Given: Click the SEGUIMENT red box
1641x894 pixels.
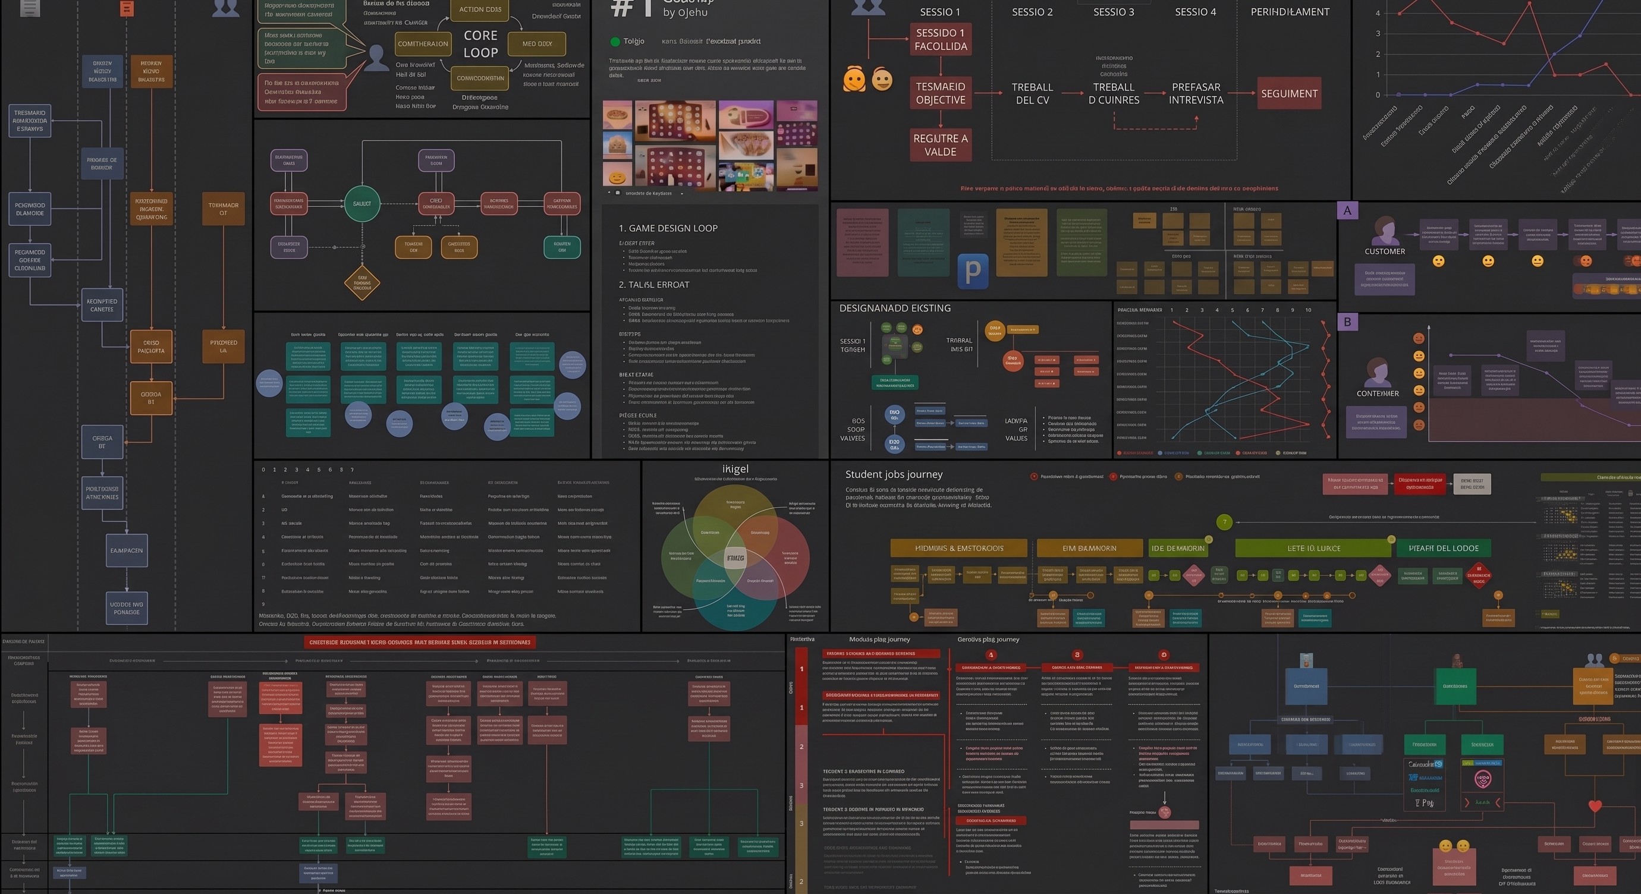Looking at the screenshot, I should pos(1290,93).
